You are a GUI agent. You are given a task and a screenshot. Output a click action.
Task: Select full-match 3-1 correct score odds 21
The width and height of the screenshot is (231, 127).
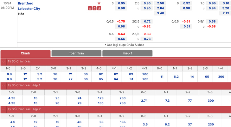(x=71, y=74)
